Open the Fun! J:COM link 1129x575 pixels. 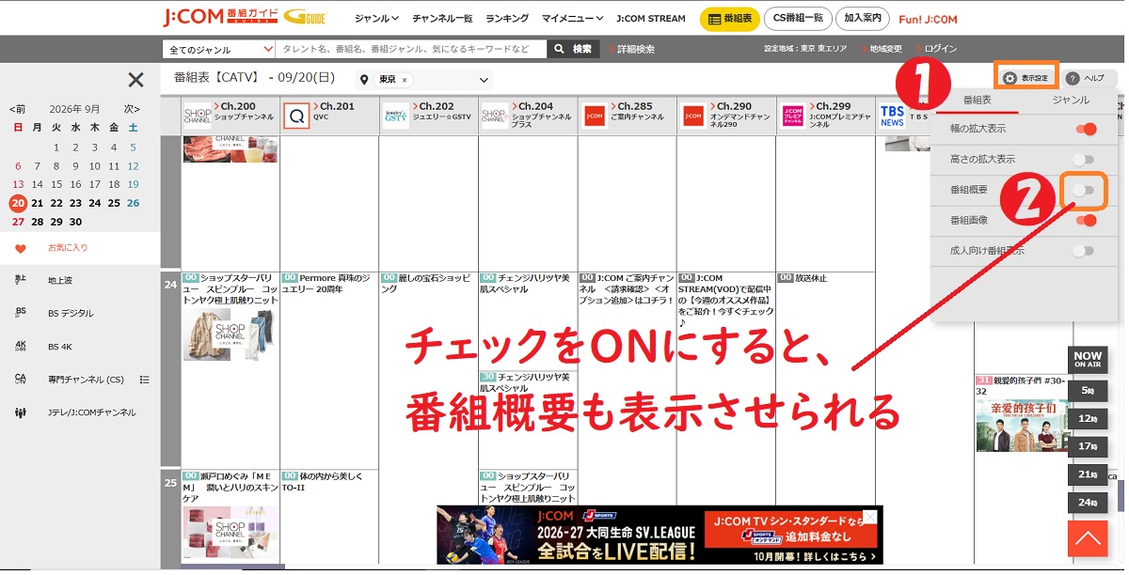928,19
